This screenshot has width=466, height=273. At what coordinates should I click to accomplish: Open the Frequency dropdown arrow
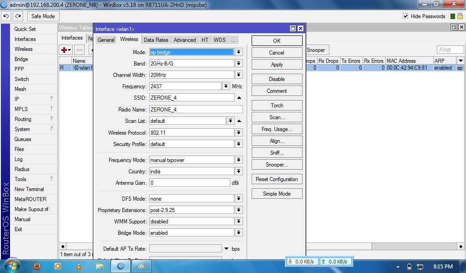pyautogui.click(x=226, y=86)
